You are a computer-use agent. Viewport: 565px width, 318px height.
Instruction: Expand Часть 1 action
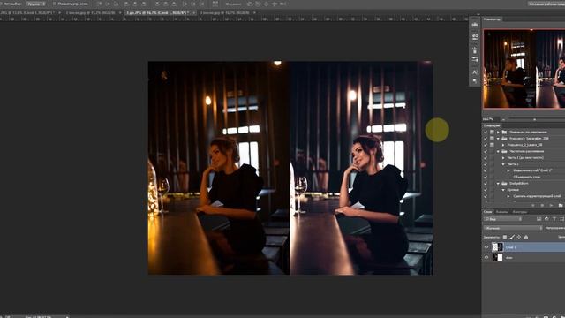503,157
